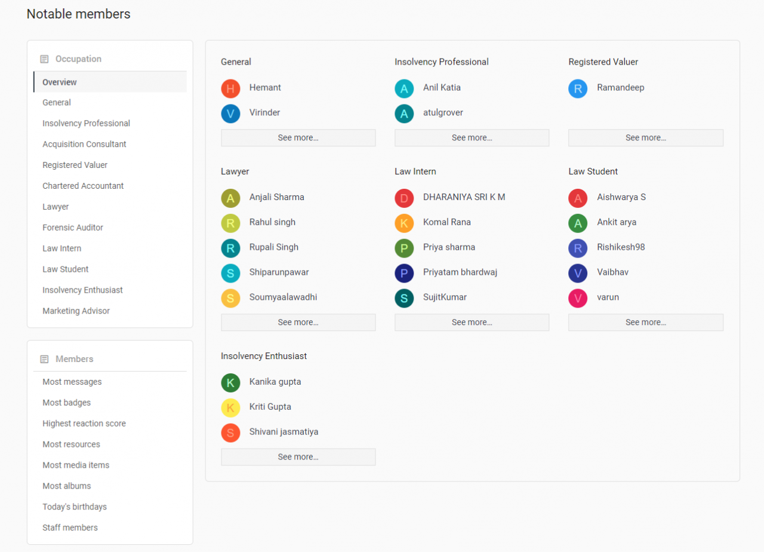The image size is (764, 552).
Task: Open Most messages member list
Action: (72, 382)
